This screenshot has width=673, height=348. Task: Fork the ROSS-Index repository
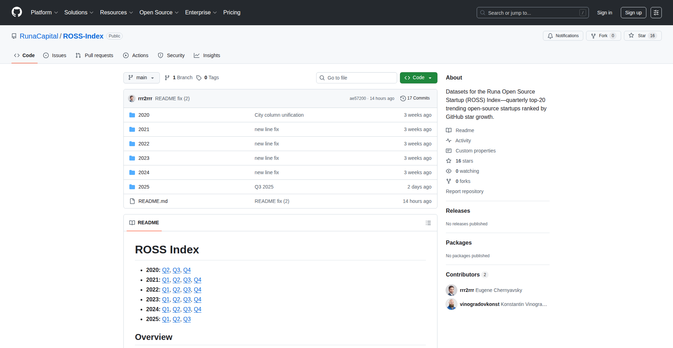click(x=603, y=36)
